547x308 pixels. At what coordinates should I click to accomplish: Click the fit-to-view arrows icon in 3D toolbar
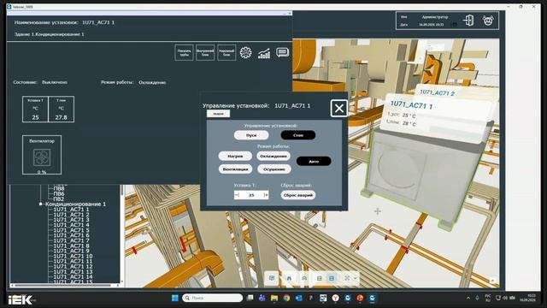click(x=347, y=278)
